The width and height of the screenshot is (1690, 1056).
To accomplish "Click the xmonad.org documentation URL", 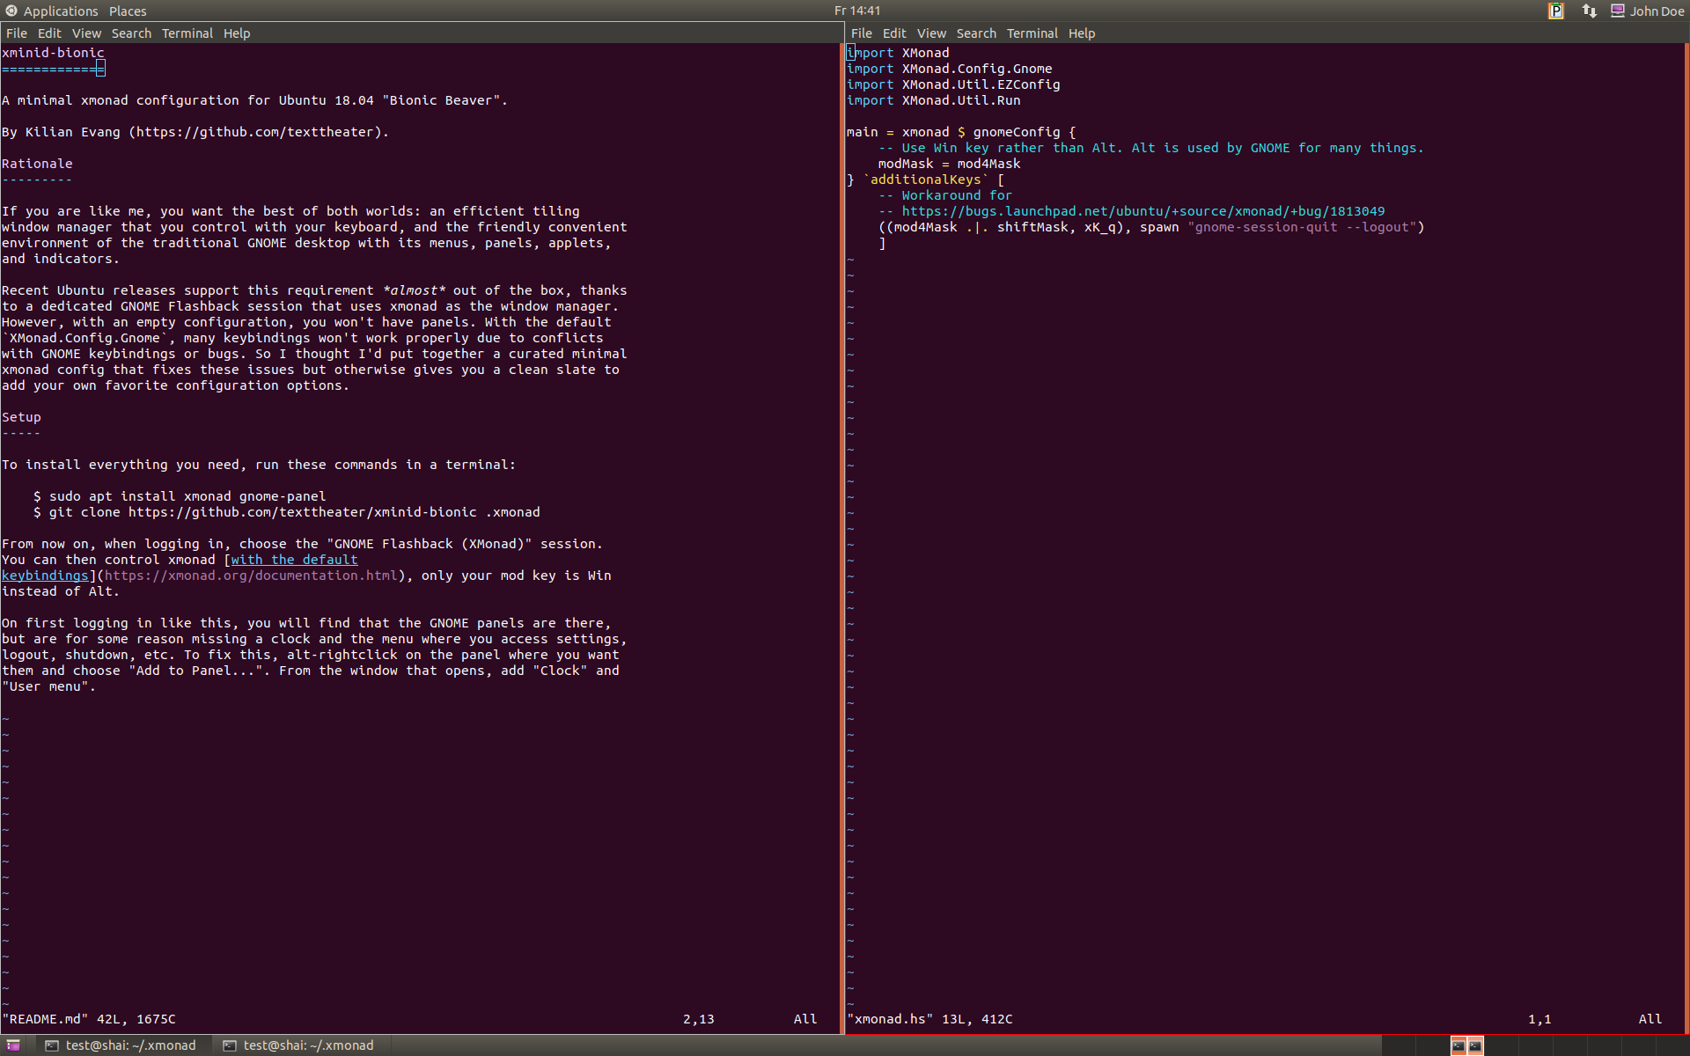I will (x=251, y=576).
